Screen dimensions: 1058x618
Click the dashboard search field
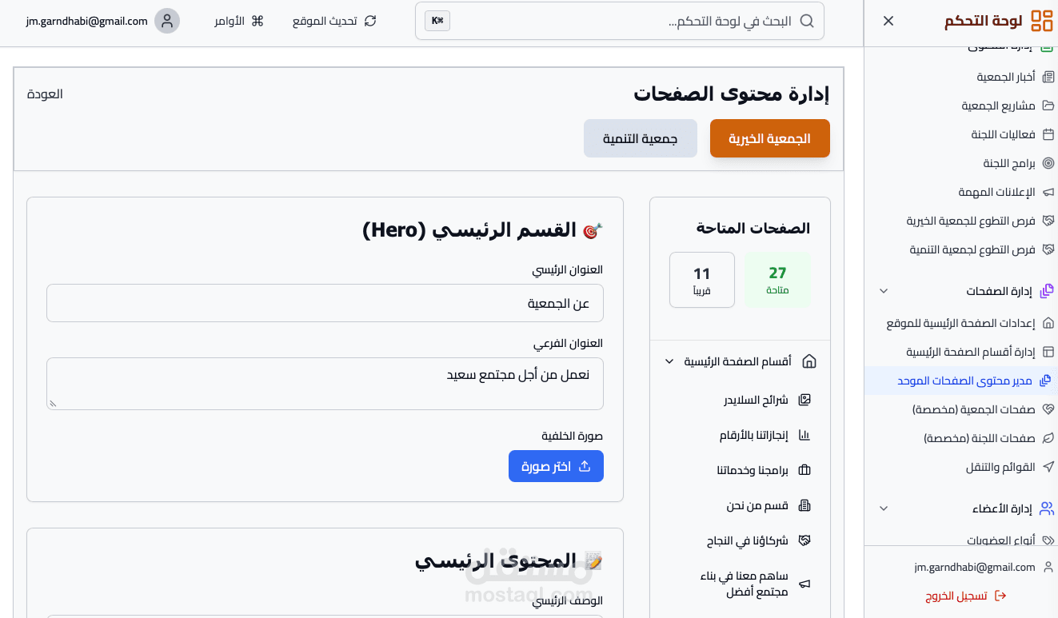(x=624, y=21)
